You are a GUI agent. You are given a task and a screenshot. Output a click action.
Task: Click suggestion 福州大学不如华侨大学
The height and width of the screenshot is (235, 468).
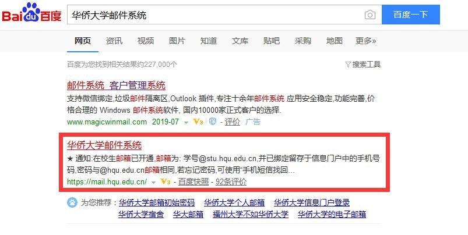[x=251, y=214]
